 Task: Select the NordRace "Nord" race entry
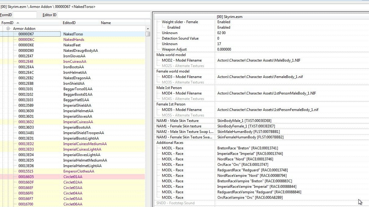point(262,159)
